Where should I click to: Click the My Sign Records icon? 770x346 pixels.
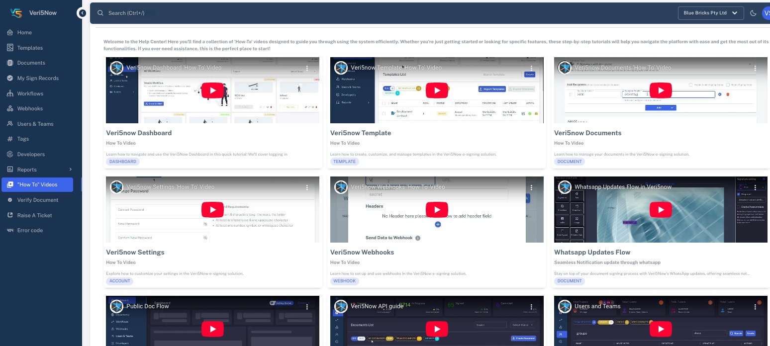tap(10, 78)
